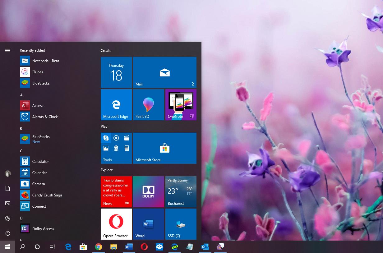Launch the Opera Browser tile
Image resolution: width=383 pixels, height=253 pixels.
[x=116, y=224]
